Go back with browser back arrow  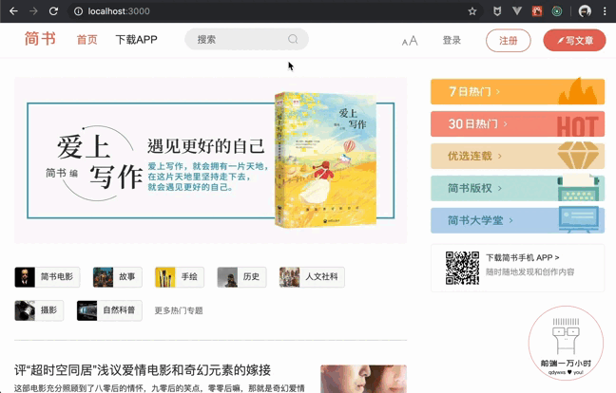[13, 11]
